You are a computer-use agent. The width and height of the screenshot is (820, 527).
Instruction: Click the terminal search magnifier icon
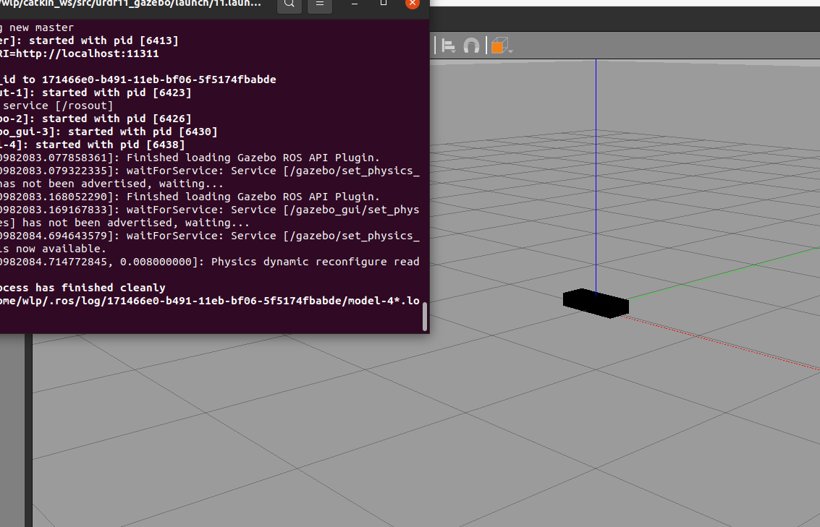click(289, 4)
